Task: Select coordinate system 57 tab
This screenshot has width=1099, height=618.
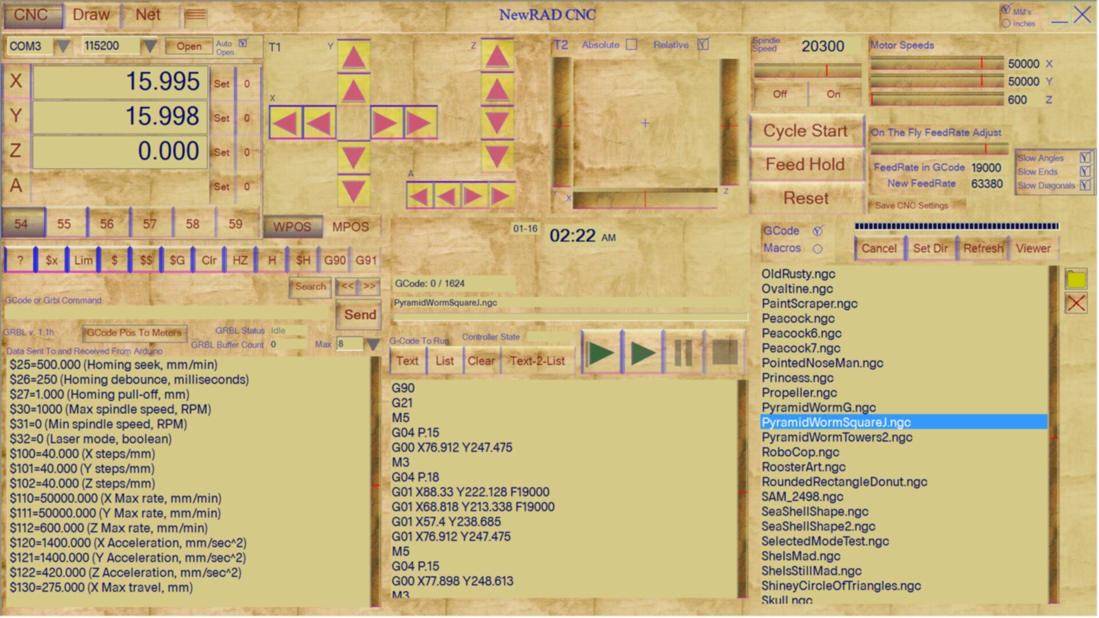Action: coord(150,224)
